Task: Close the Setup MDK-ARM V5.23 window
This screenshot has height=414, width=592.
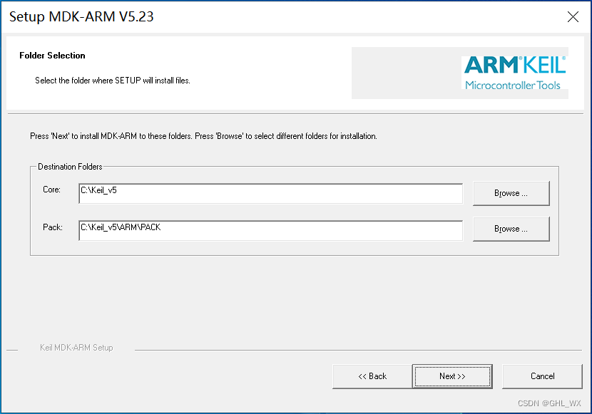Action: coord(573,16)
